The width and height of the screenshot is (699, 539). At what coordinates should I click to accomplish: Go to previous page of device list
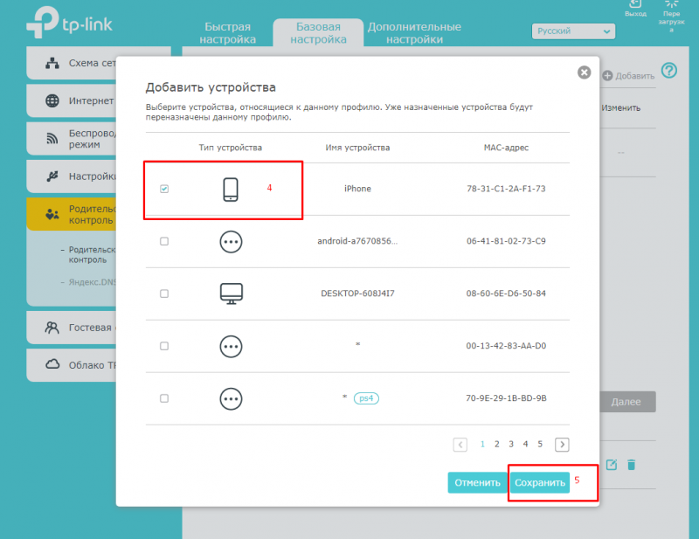460,444
